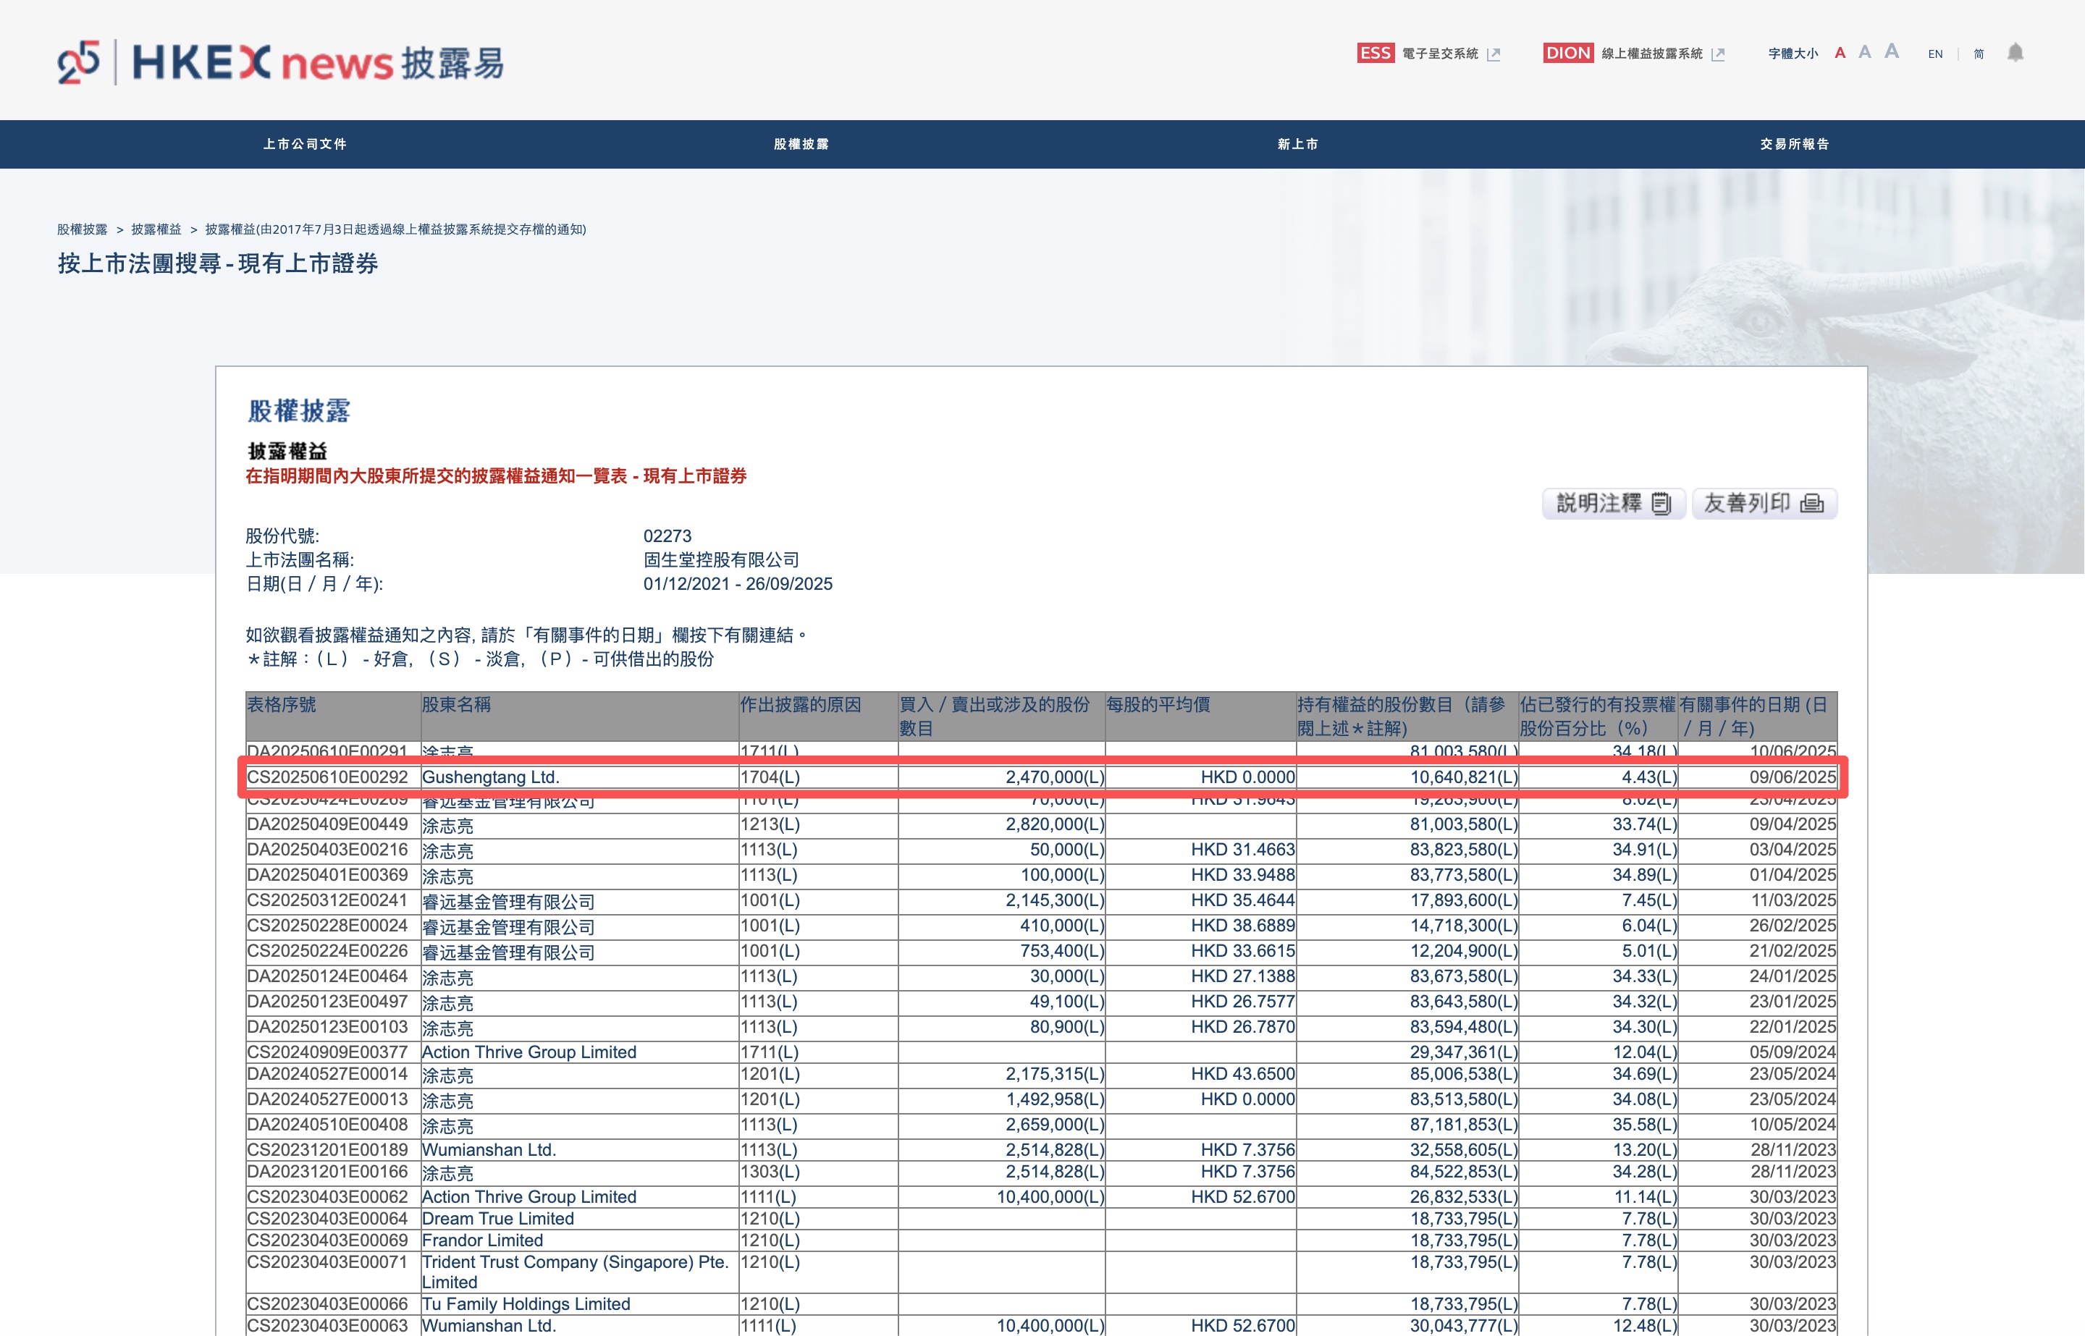
Task: Click the notification bell icon
Action: pos(2015,53)
